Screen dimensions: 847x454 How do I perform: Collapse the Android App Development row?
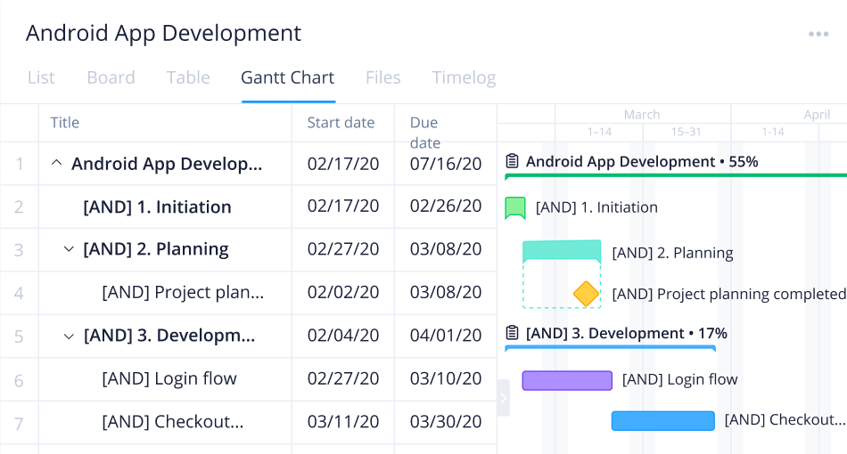(x=56, y=164)
